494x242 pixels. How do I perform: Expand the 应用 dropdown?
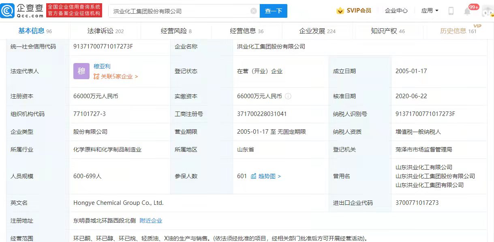(430, 11)
